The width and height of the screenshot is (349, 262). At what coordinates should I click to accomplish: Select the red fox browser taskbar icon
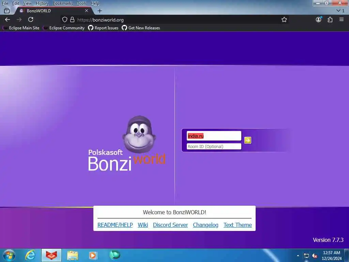[51, 255]
